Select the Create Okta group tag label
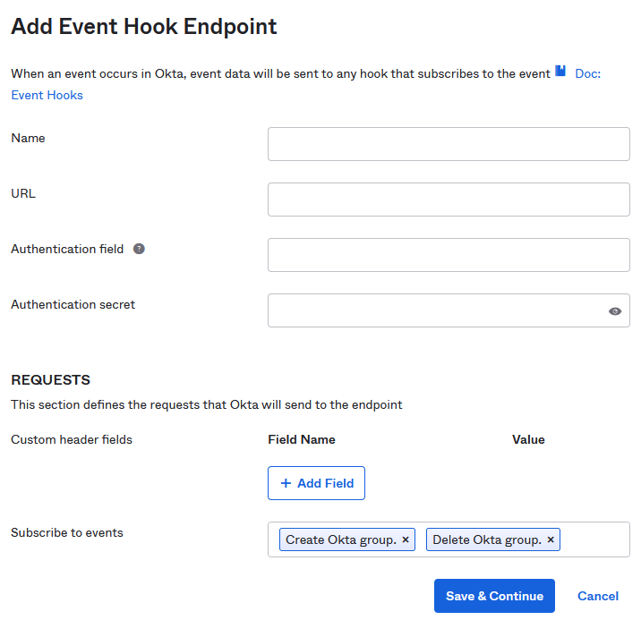This screenshot has height=620, width=641. pos(340,539)
